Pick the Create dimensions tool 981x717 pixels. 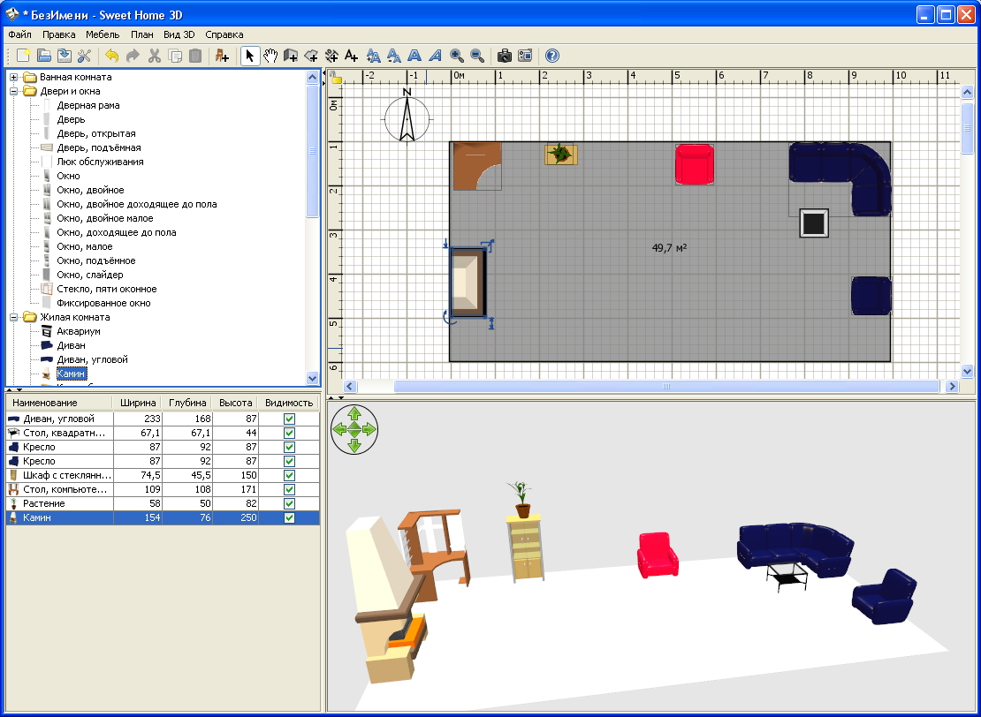331,56
